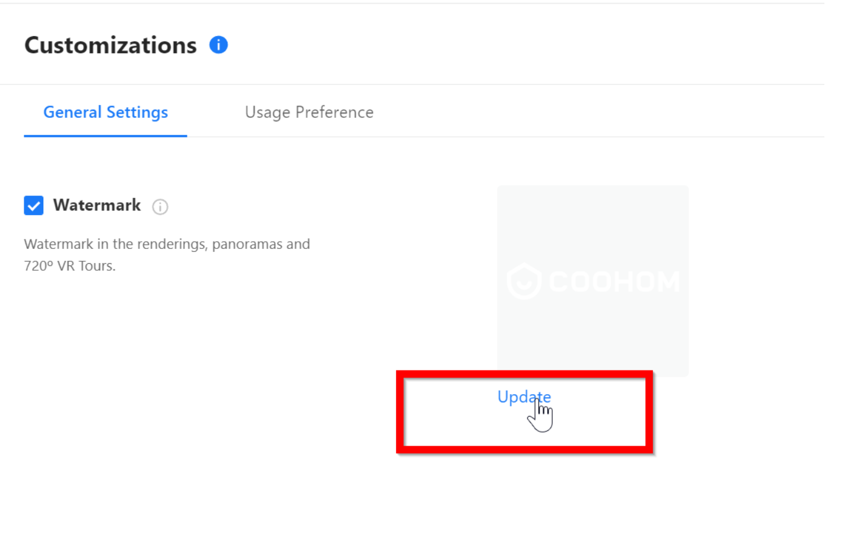Click the white checkmark inside the blue box

pos(34,206)
